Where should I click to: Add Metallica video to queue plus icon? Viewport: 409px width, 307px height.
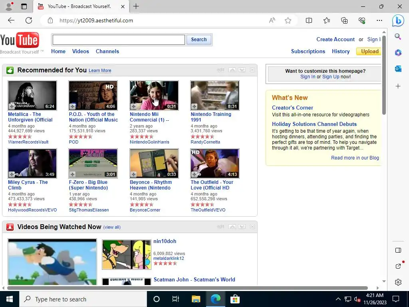click(12, 106)
